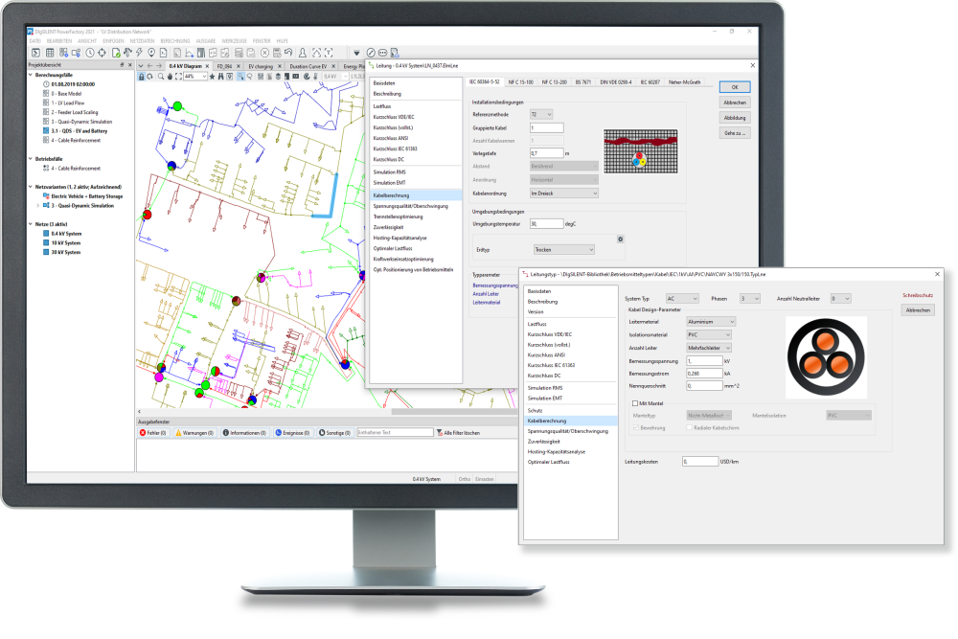This screenshot has height=639, width=958.
Task: Switch to the Duration Curve EV tab
Action: point(308,66)
